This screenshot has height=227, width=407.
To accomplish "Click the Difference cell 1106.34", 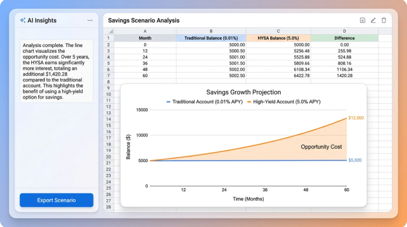I will point(344,70).
